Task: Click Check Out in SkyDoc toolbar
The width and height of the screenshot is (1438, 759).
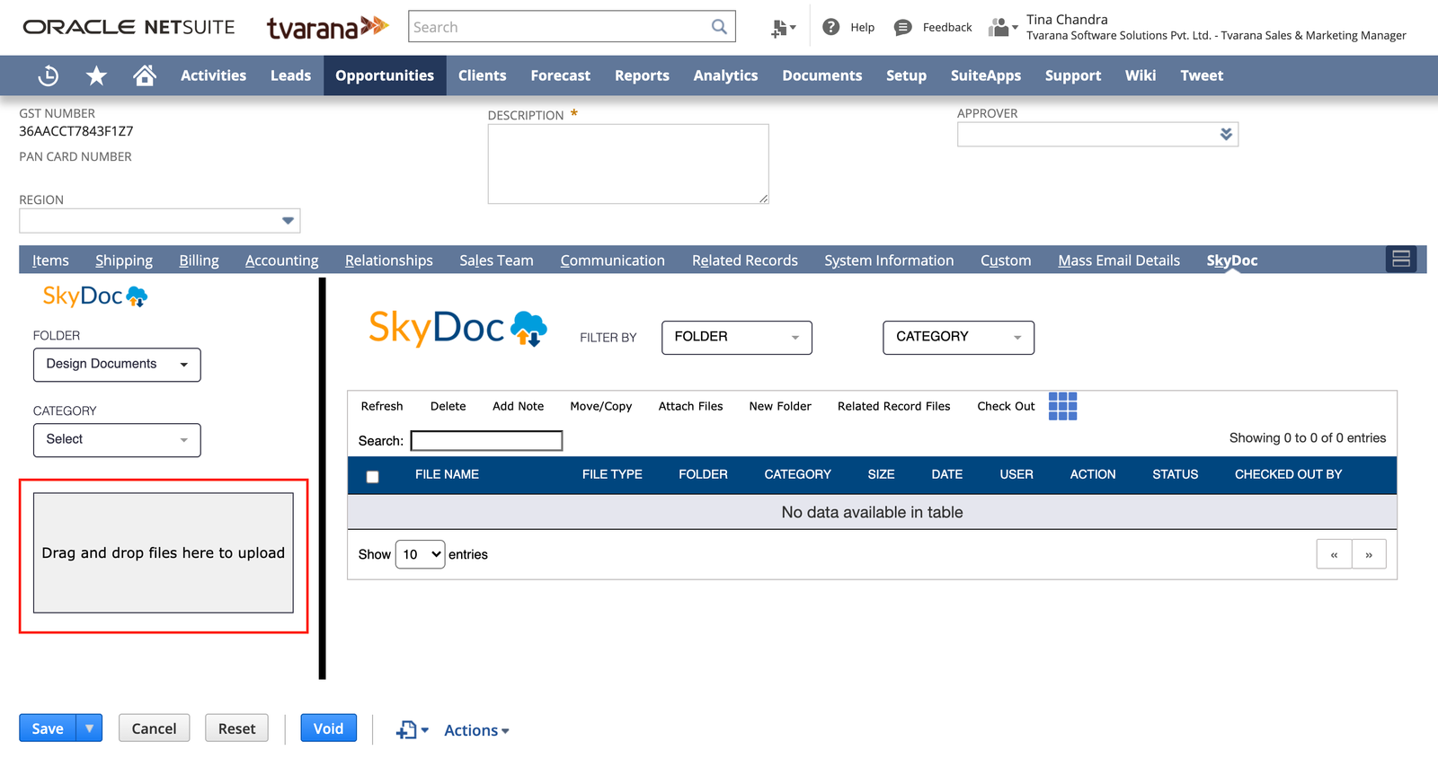Action: point(1006,406)
